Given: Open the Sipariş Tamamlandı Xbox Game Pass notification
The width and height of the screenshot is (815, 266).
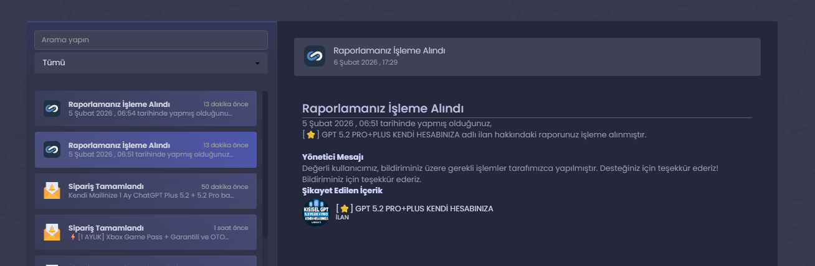Looking at the screenshot, I should coord(145,232).
